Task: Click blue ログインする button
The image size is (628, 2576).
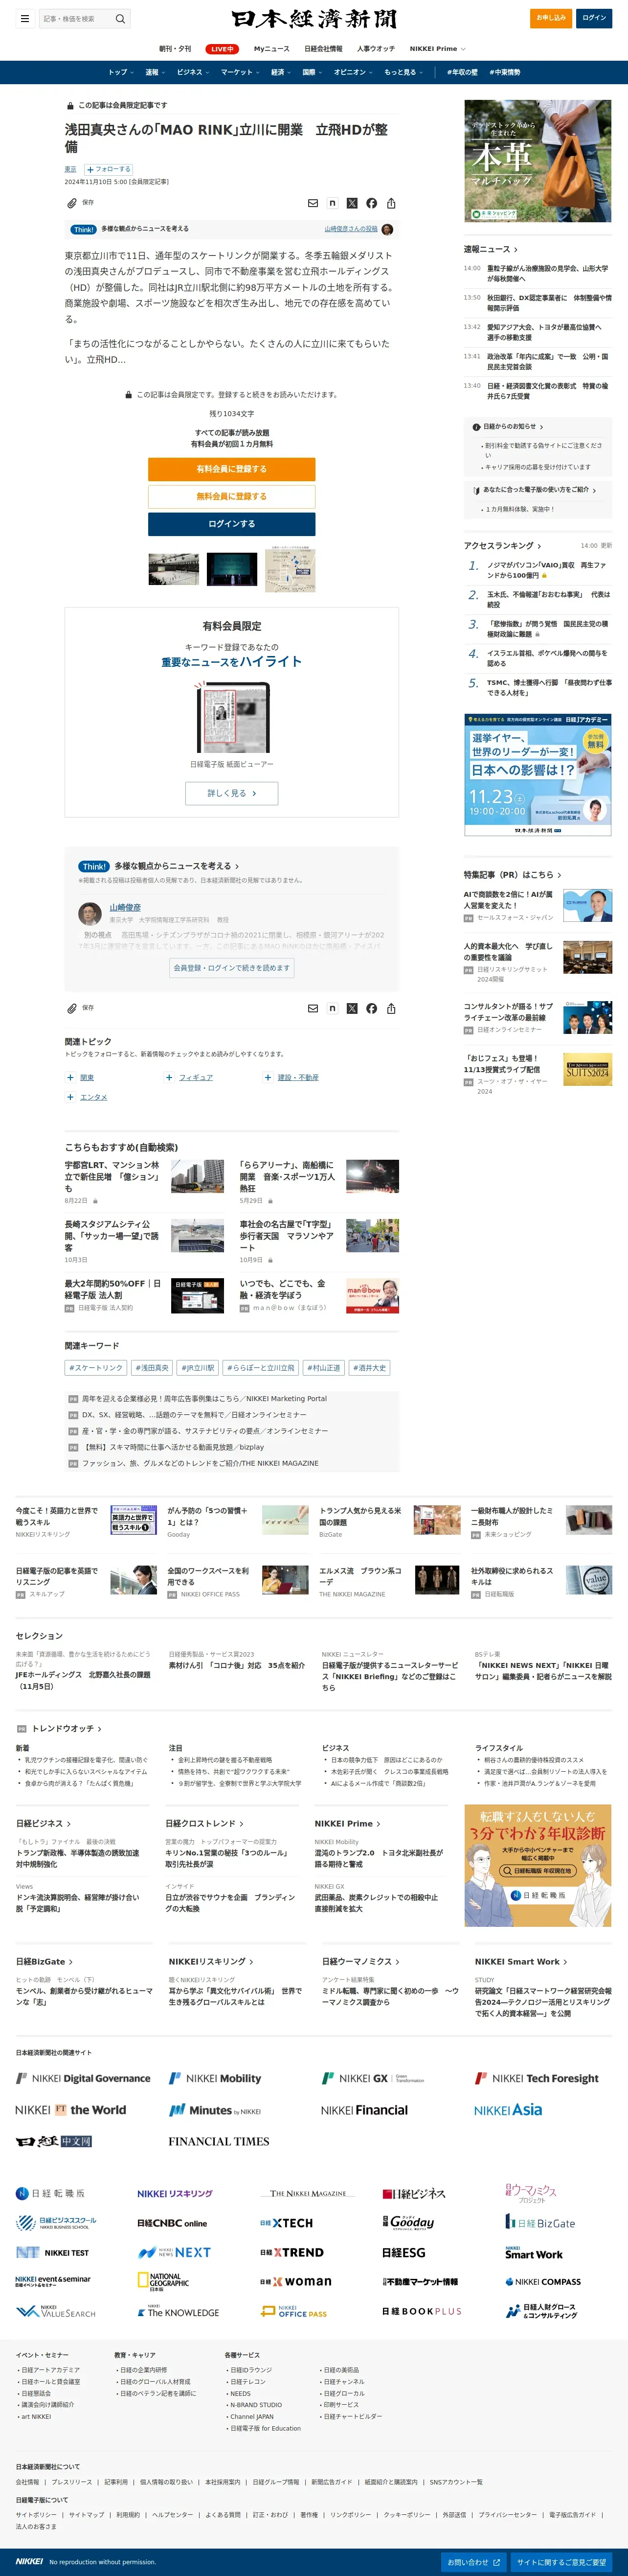Action: [232, 524]
